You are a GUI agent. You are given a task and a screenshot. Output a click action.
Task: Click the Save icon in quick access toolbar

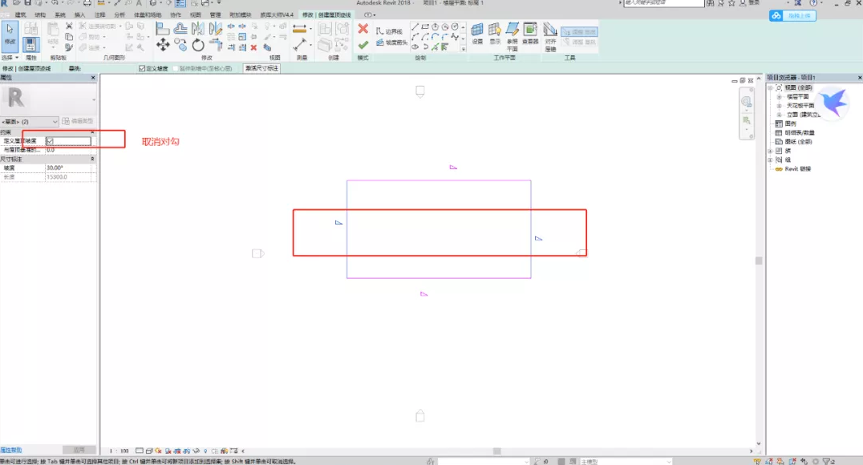point(27,3)
